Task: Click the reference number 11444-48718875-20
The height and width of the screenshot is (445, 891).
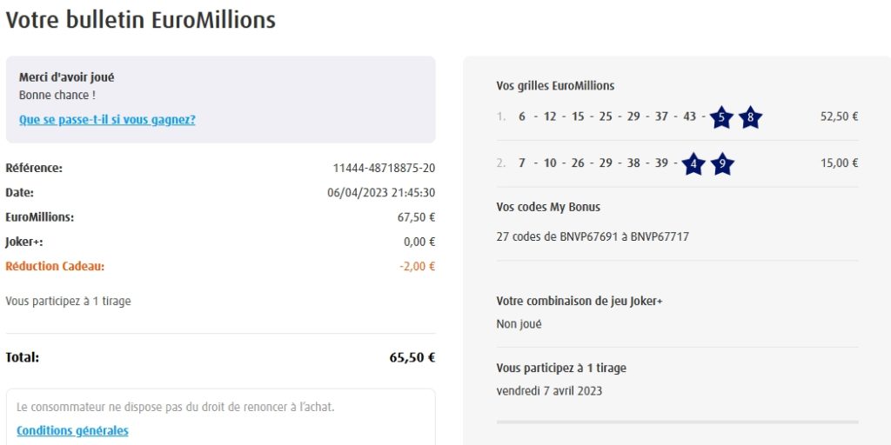Action: 384,169
